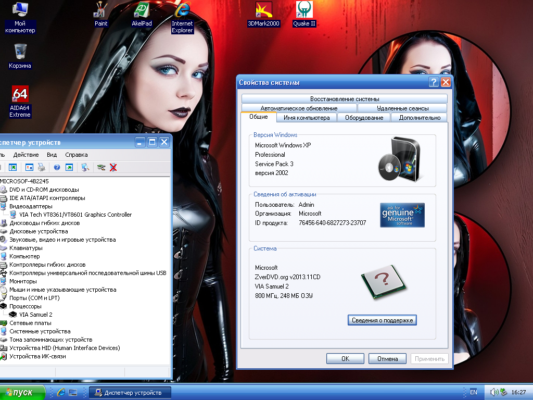Click the VIA Samuel 2 processor chip icon
This screenshot has height=400, width=533.
pos(13,315)
